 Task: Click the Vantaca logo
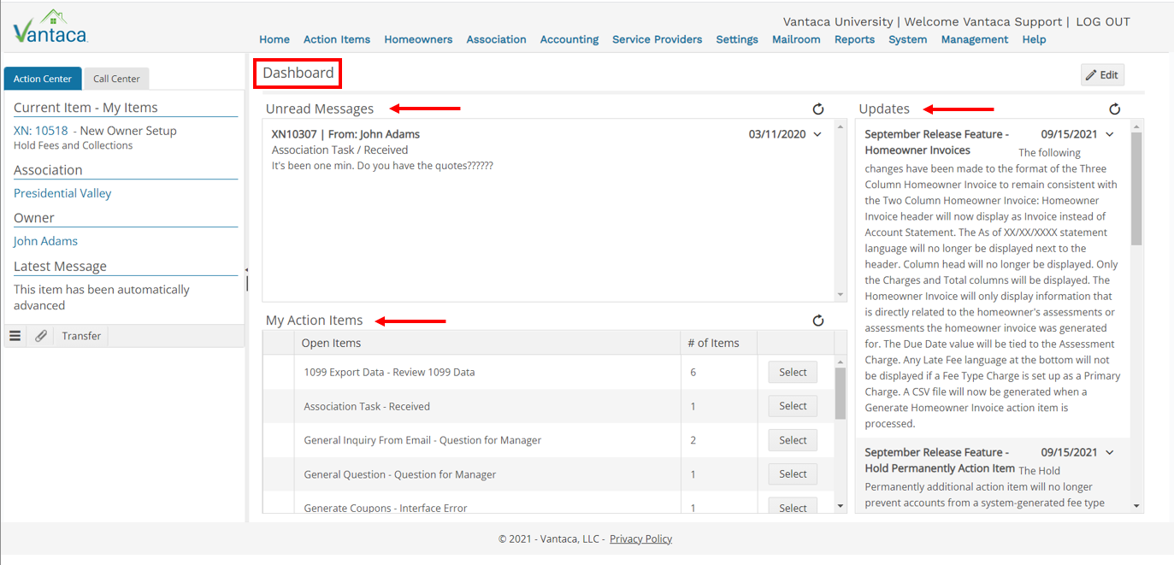tap(49, 26)
